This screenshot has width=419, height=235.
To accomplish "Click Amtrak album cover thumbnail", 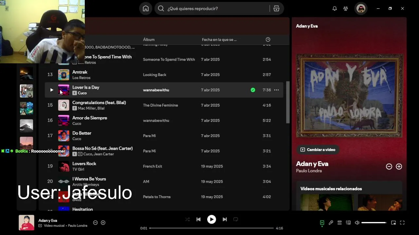I will pos(64,75).
